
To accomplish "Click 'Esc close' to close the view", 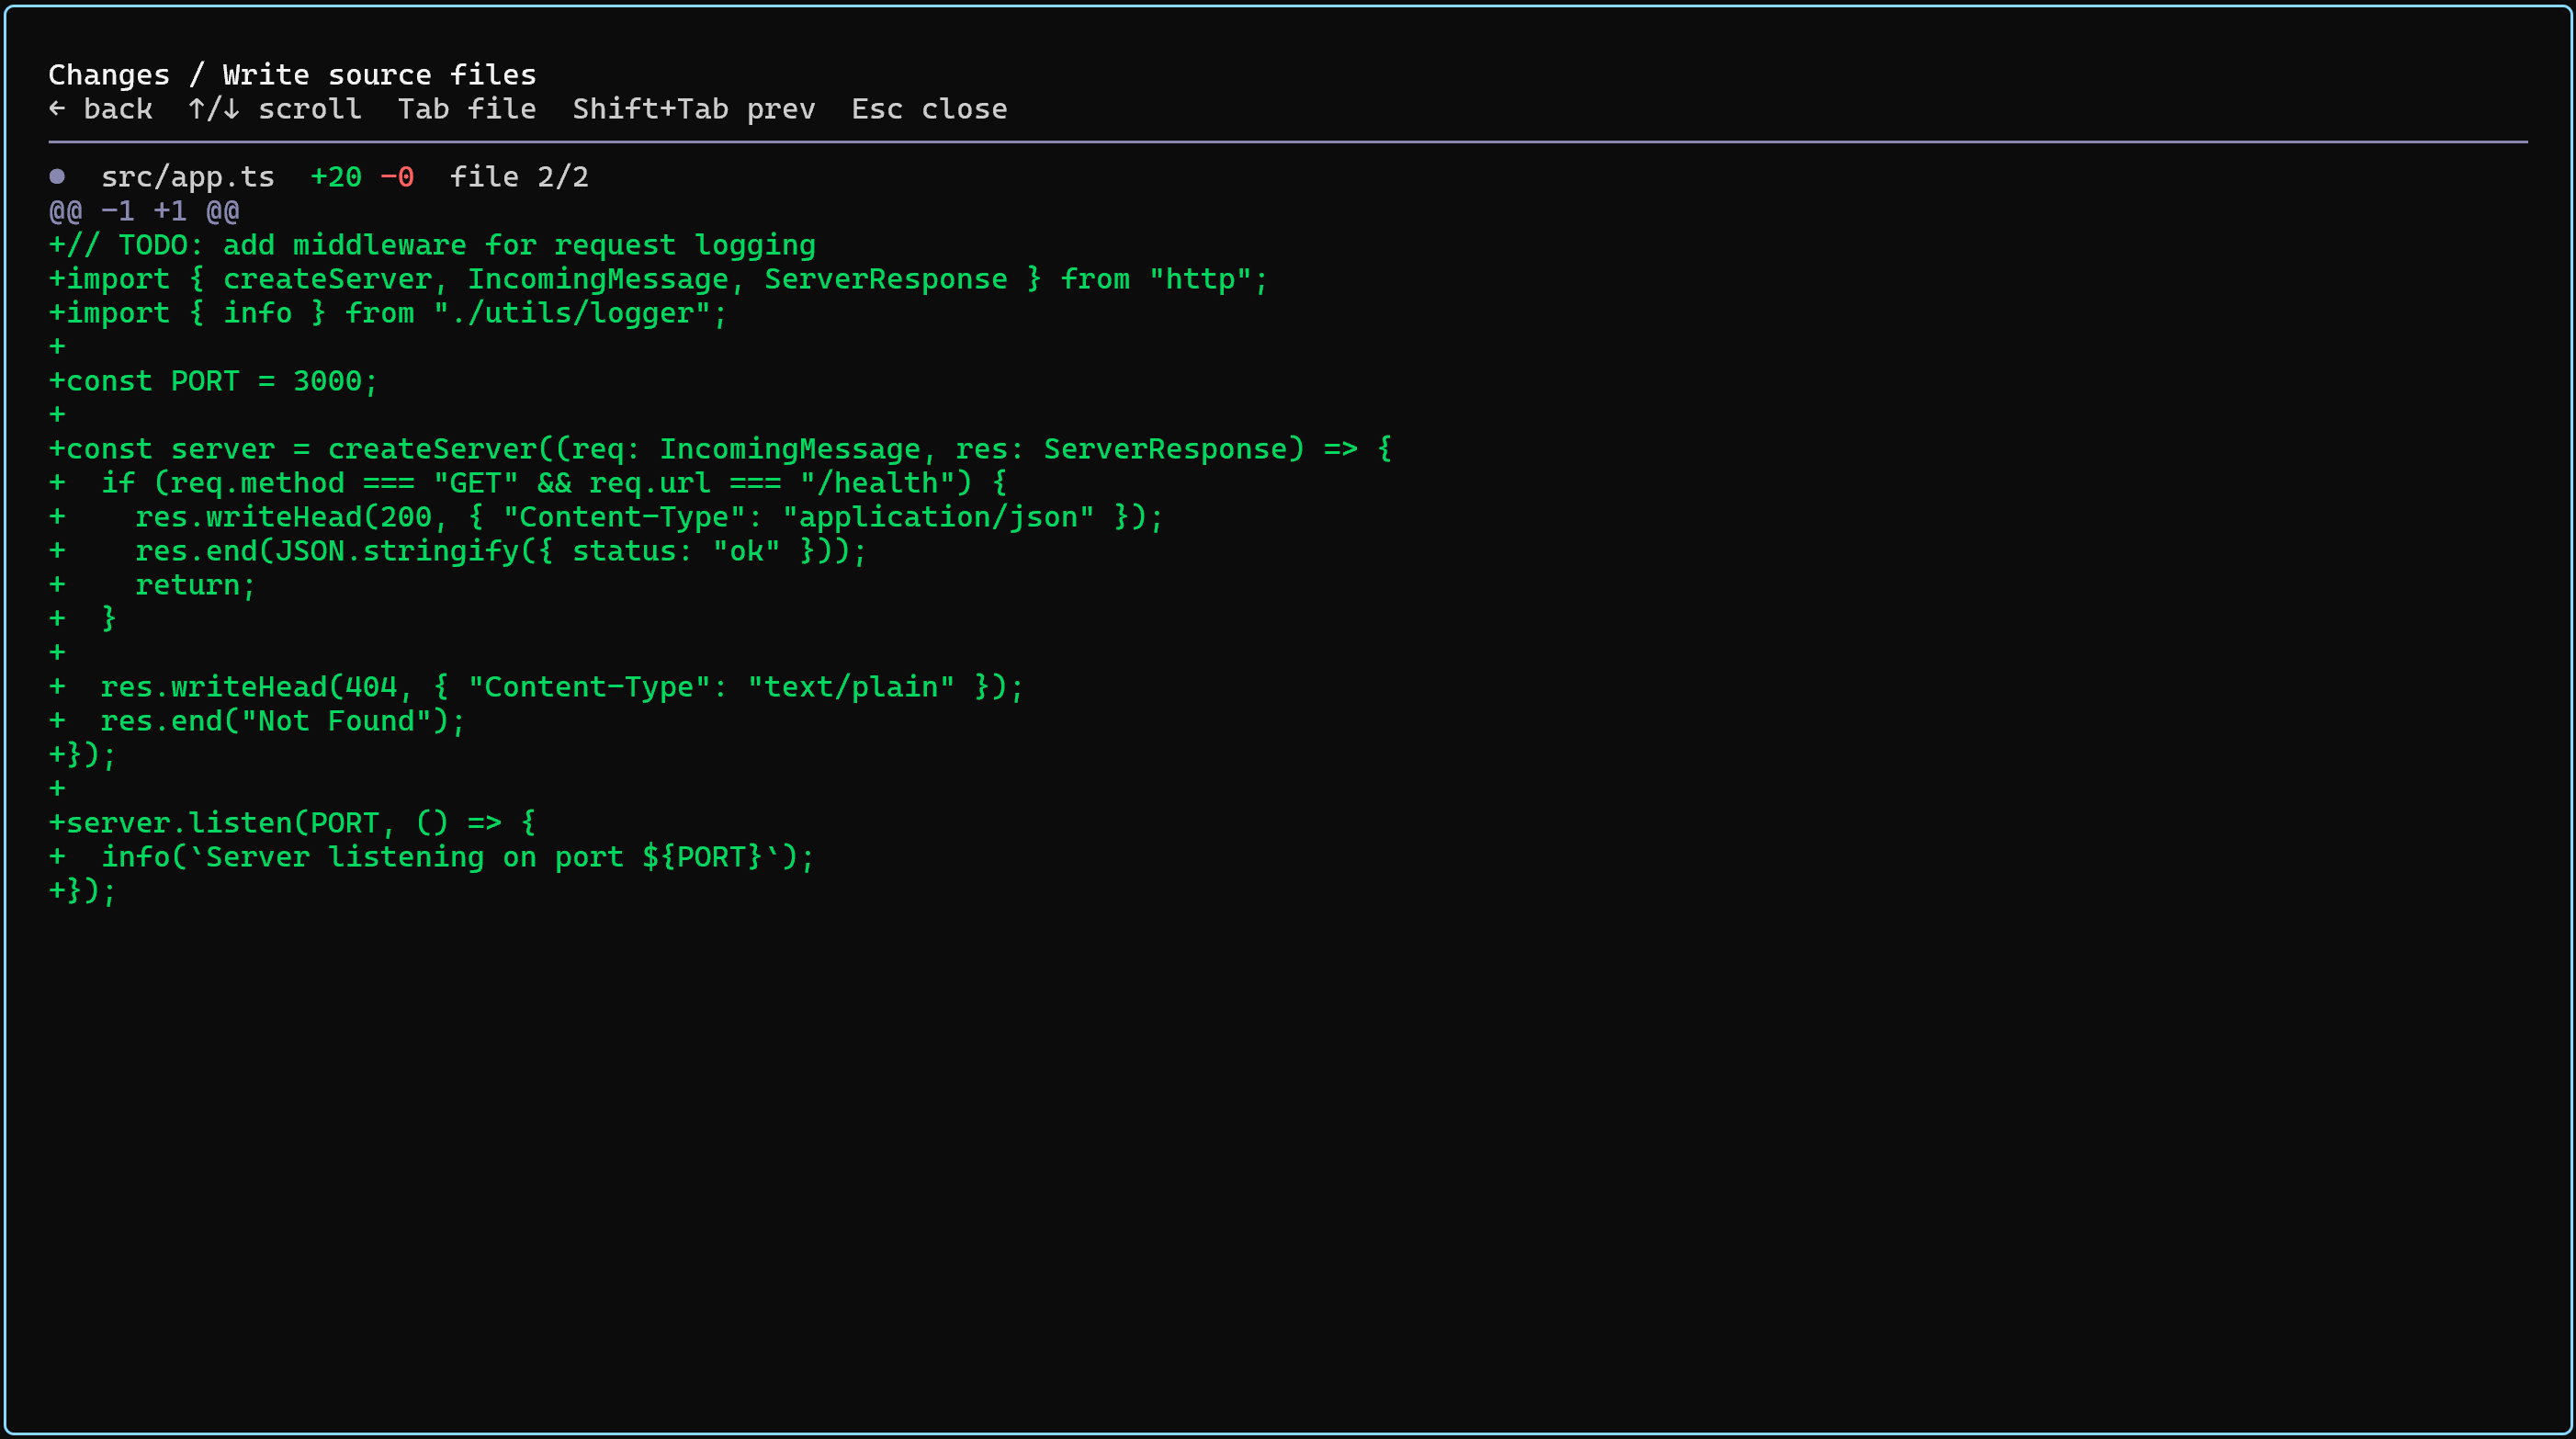I will click(x=929, y=109).
